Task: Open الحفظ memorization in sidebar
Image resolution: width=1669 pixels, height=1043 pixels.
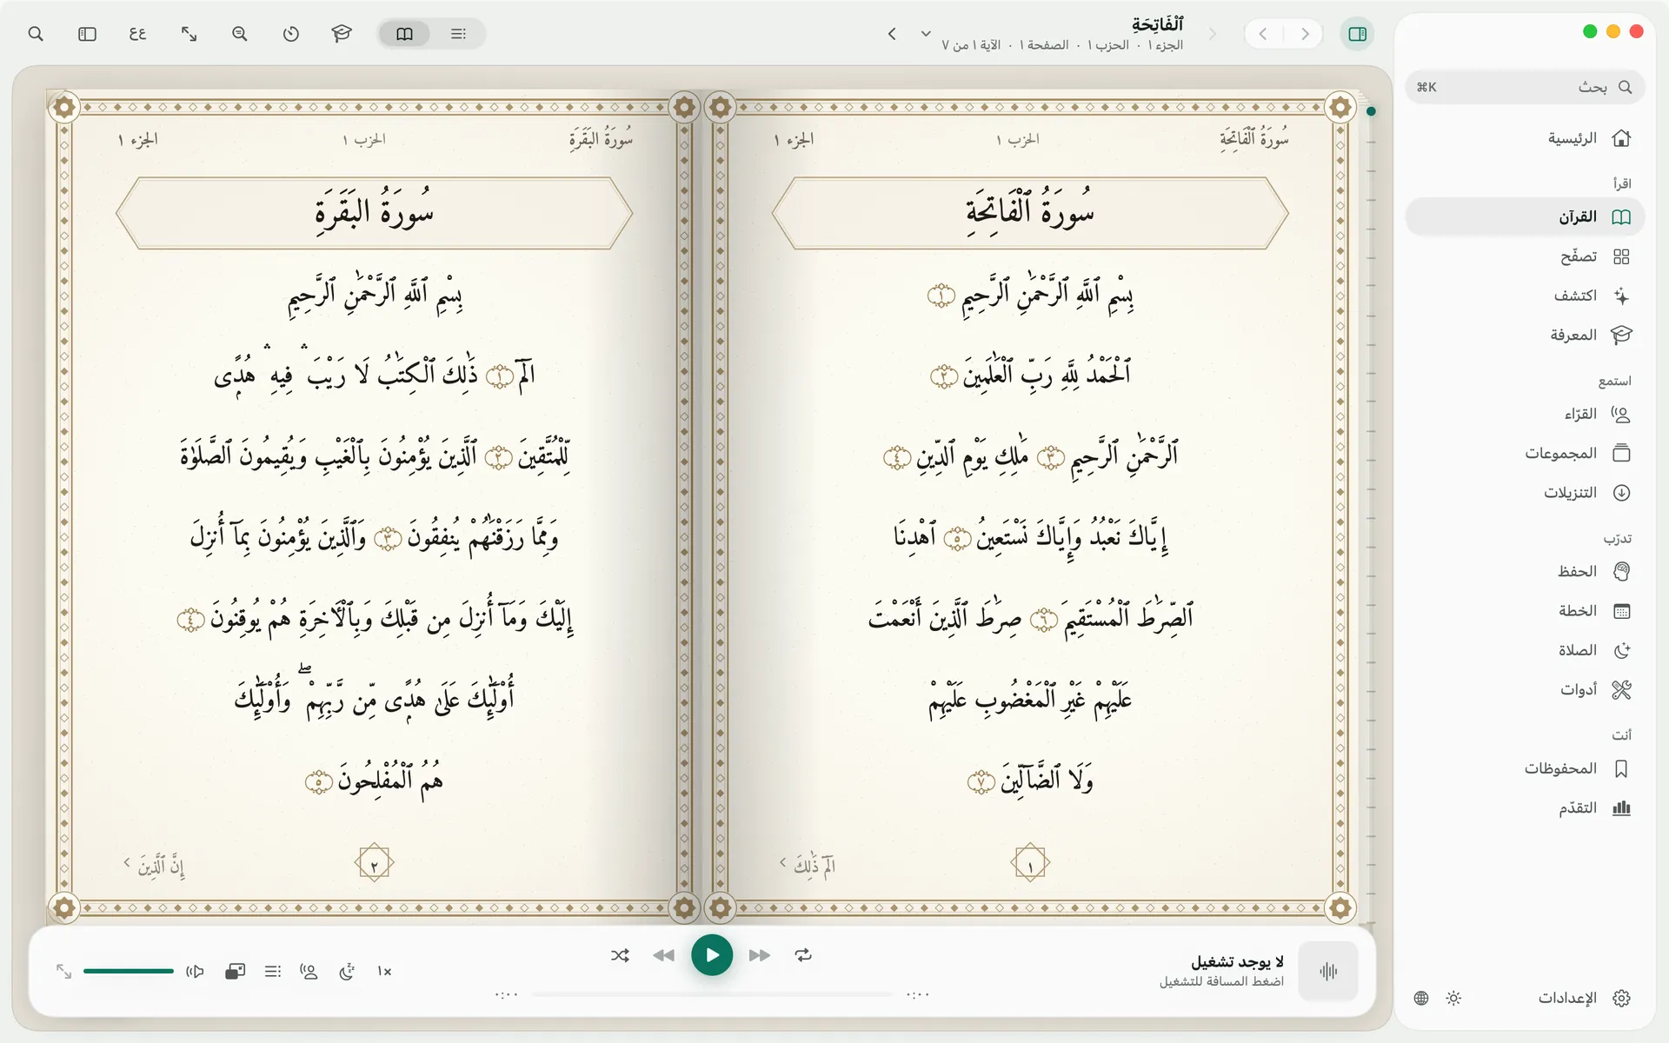Action: click(1525, 571)
